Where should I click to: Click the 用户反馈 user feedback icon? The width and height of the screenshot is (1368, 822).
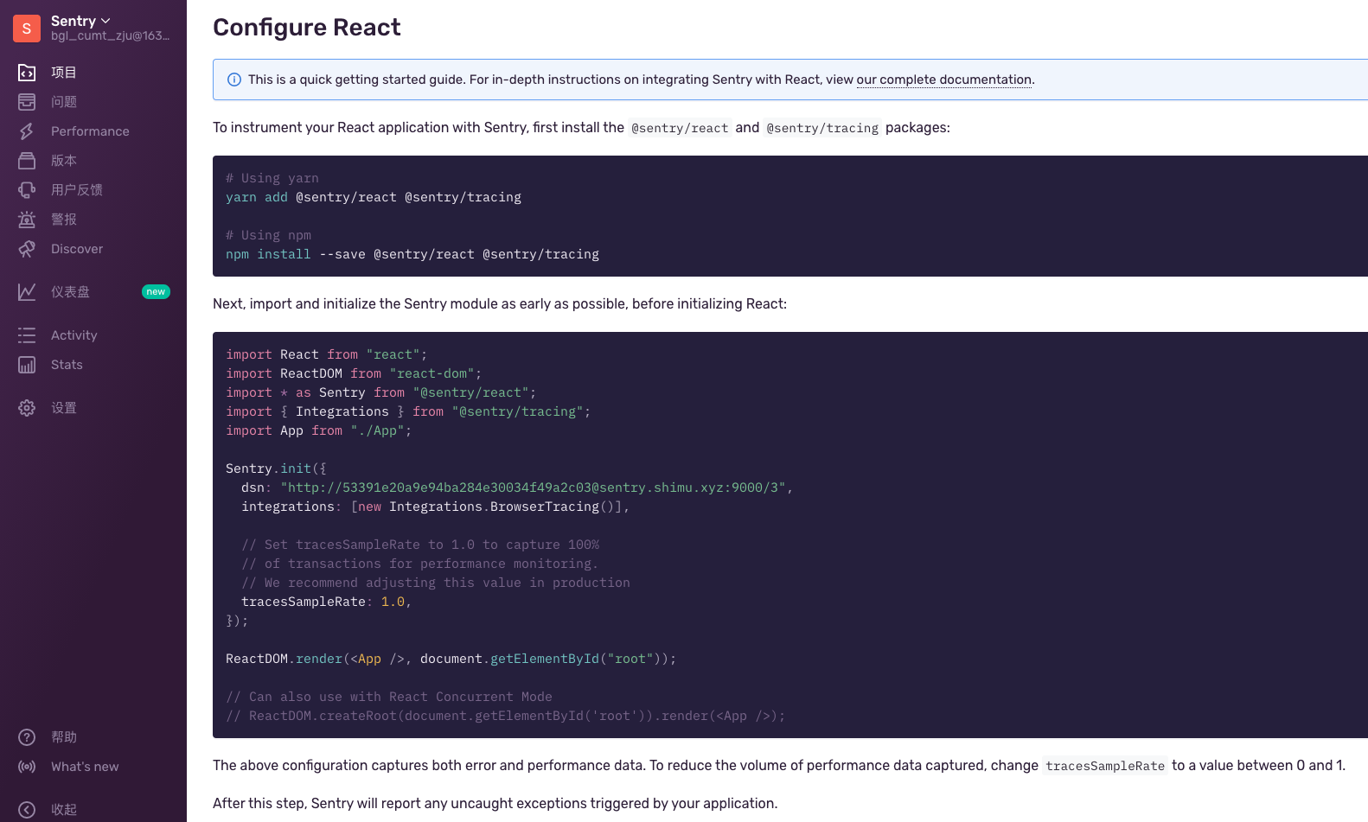pyautogui.click(x=27, y=190)
